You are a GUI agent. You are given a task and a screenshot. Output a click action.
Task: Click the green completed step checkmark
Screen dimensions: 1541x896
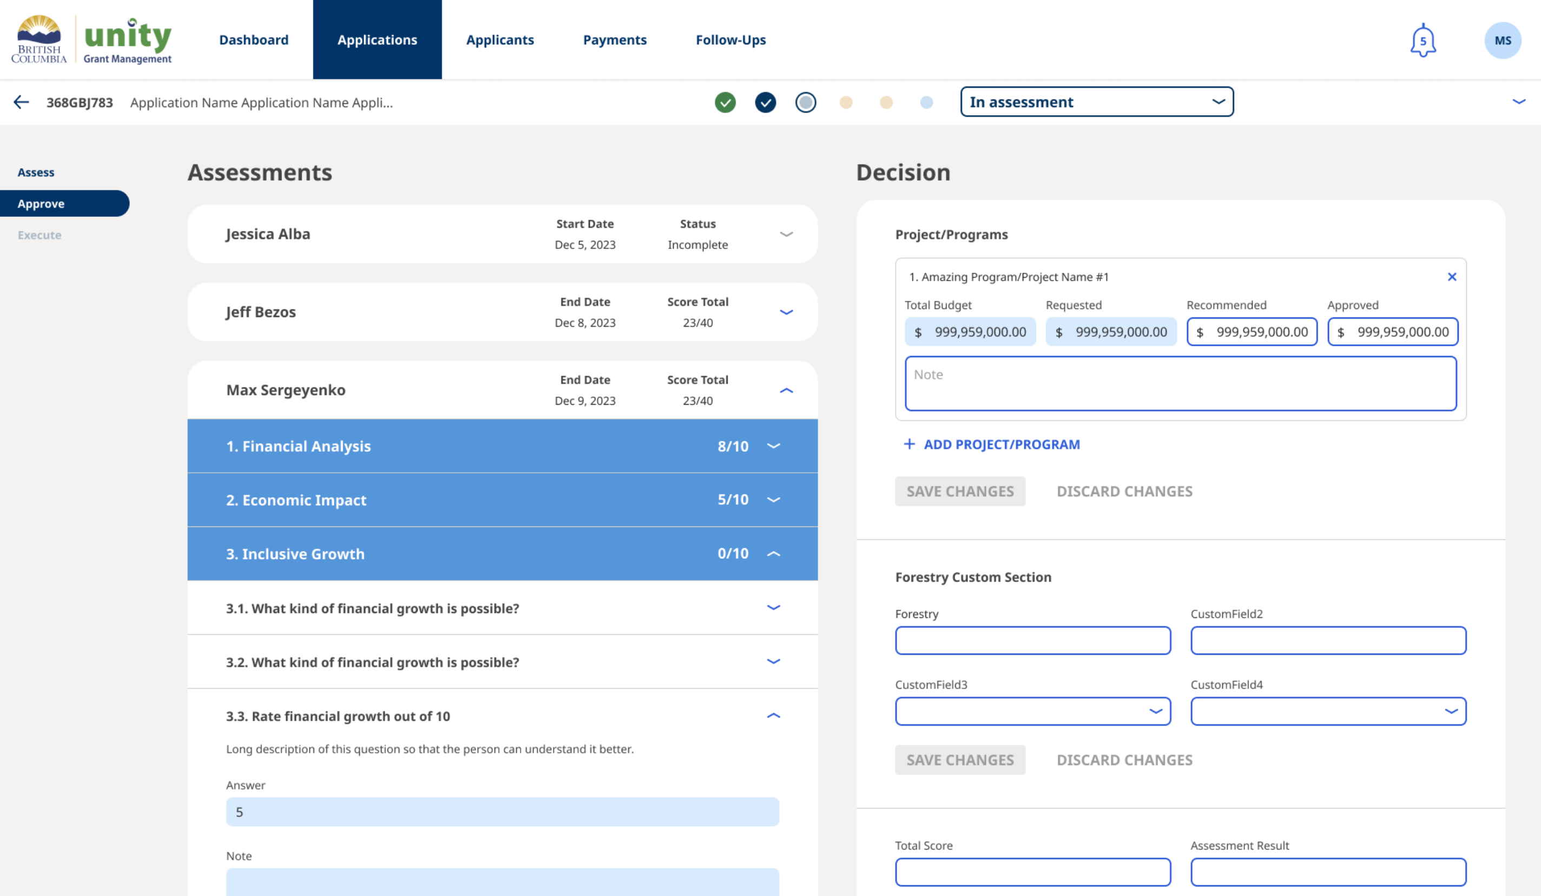click(725, 102)
